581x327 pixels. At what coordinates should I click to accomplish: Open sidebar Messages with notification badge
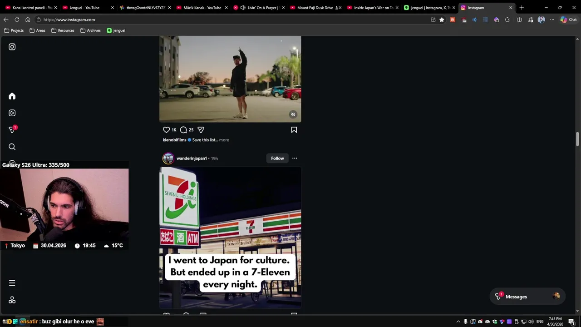click(x=12, y=130)
